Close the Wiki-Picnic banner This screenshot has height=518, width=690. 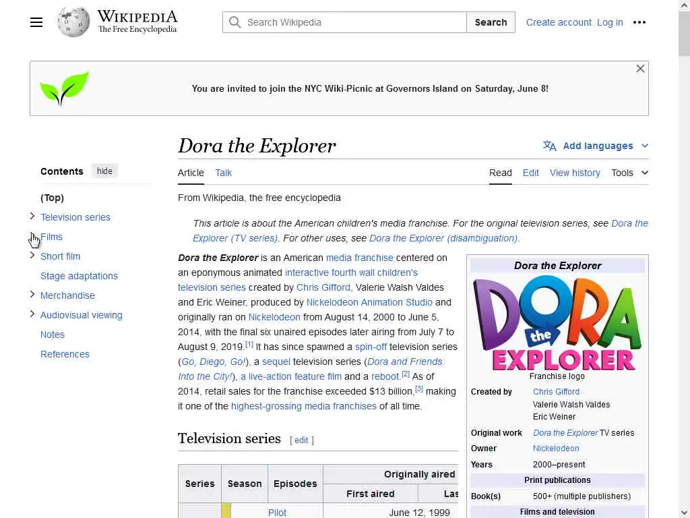(640, 69)
